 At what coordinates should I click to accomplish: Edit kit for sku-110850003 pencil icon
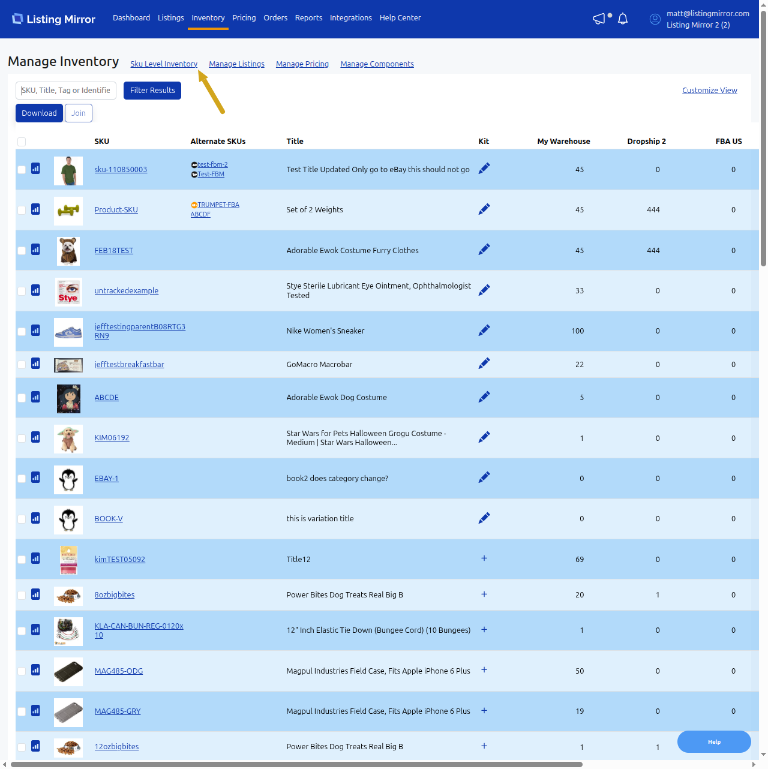tap(484, 169)
